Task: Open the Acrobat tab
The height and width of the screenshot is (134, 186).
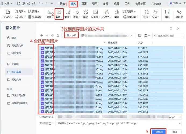Action: pos(156,4)
